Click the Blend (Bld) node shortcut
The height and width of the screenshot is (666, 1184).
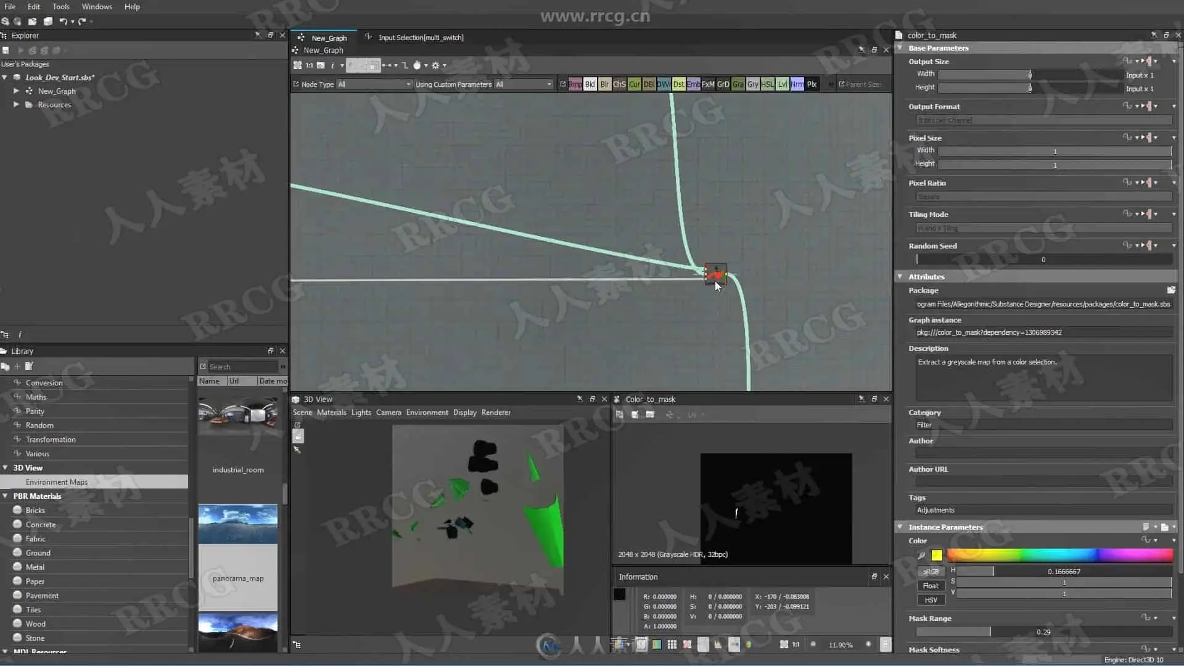tap(590, 84)
